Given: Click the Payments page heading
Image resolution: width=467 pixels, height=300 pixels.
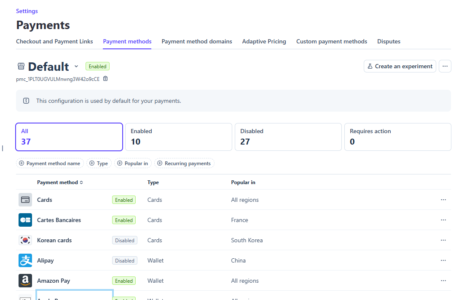Looking at the screenshot, I should pos(43,25).
